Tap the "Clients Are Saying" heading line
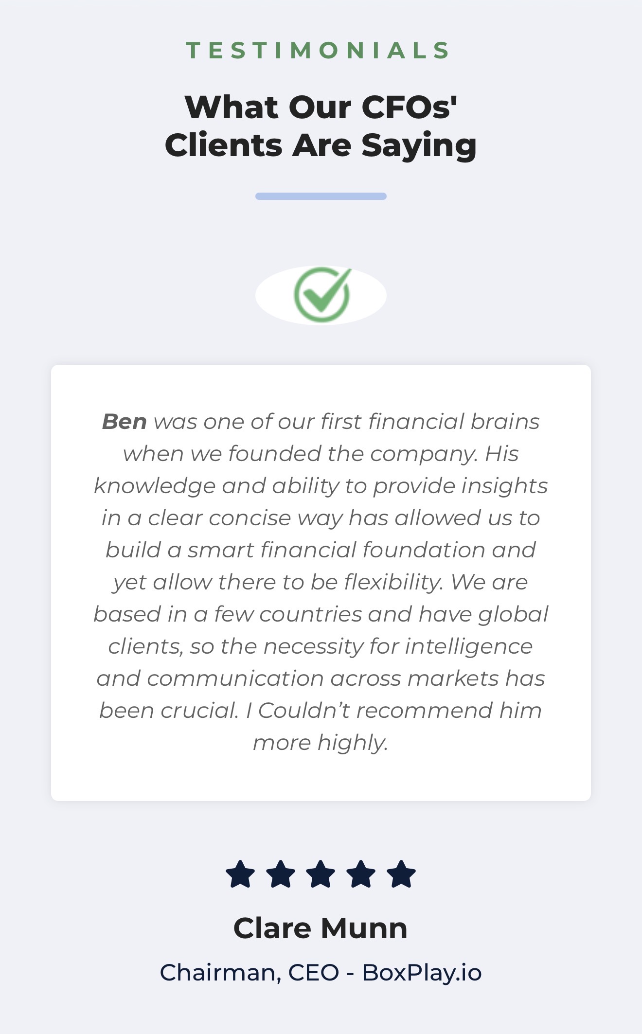The height and width of the screenshot is (1034, 642). point(321,145)
